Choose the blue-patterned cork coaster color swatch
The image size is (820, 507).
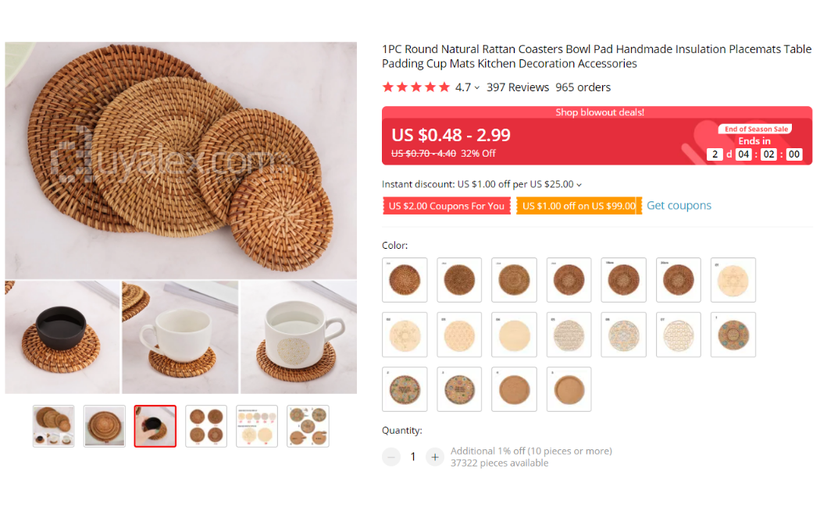click(733, 335)
